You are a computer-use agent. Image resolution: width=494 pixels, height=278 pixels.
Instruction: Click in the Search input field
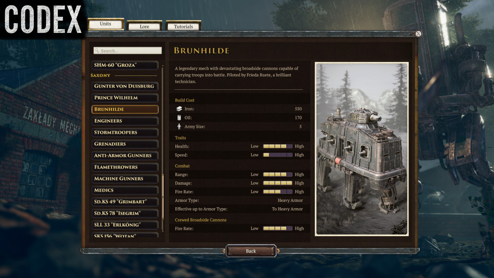point(128,51)
